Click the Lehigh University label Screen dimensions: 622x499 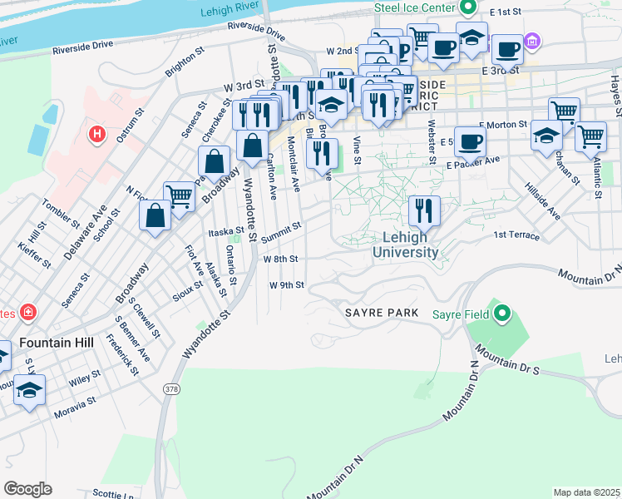pos(406,245)
